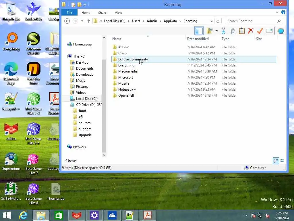This screenshot has height=221, width=294.
Task: Click the New folder icon in title bar
Action: tap(79, 4)
